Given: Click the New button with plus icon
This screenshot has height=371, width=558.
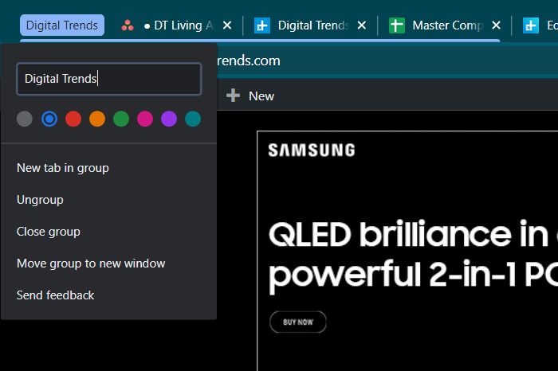Looking at the screenshot, I should click(x=250, y=96).
